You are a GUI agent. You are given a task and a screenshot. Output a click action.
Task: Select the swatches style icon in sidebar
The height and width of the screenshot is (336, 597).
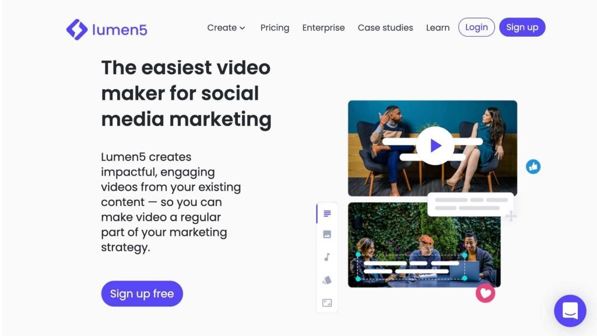pos(327,281)
